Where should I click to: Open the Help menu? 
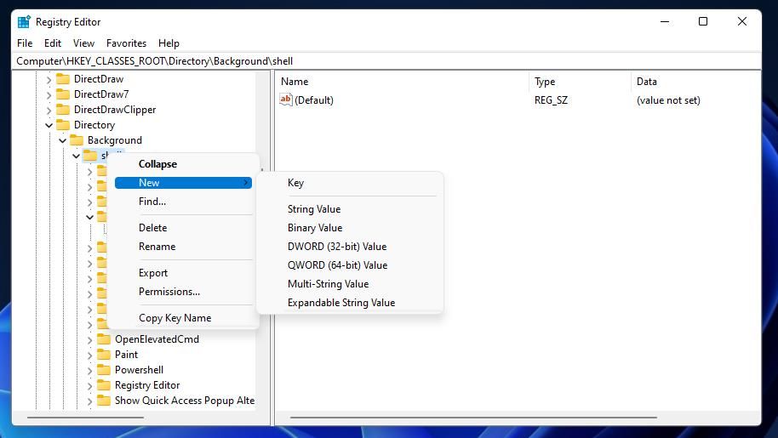[169, 43]
